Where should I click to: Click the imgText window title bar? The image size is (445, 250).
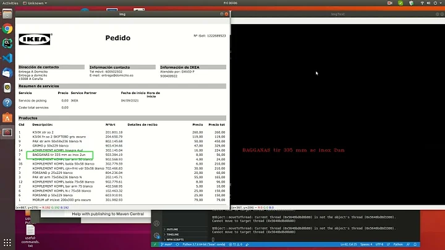(337, 14)
